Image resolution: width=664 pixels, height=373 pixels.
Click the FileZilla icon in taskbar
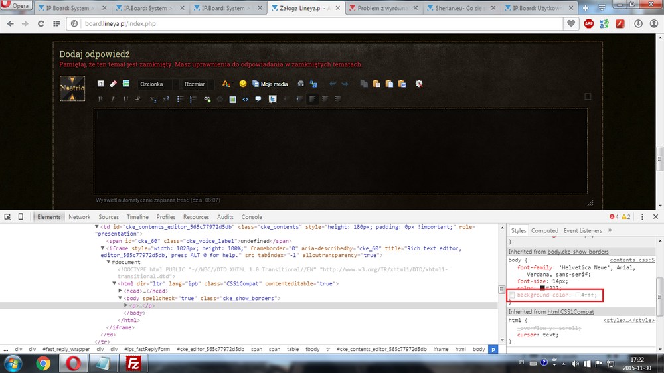coord(133,363)
